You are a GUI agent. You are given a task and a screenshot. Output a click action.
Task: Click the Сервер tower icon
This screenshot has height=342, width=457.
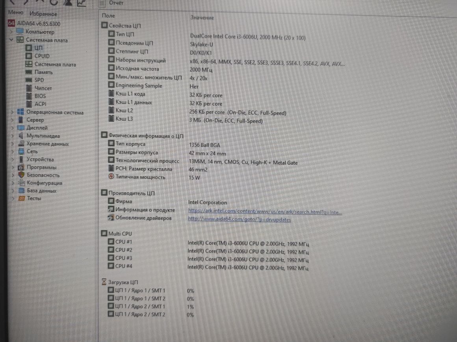click(21, 120)
